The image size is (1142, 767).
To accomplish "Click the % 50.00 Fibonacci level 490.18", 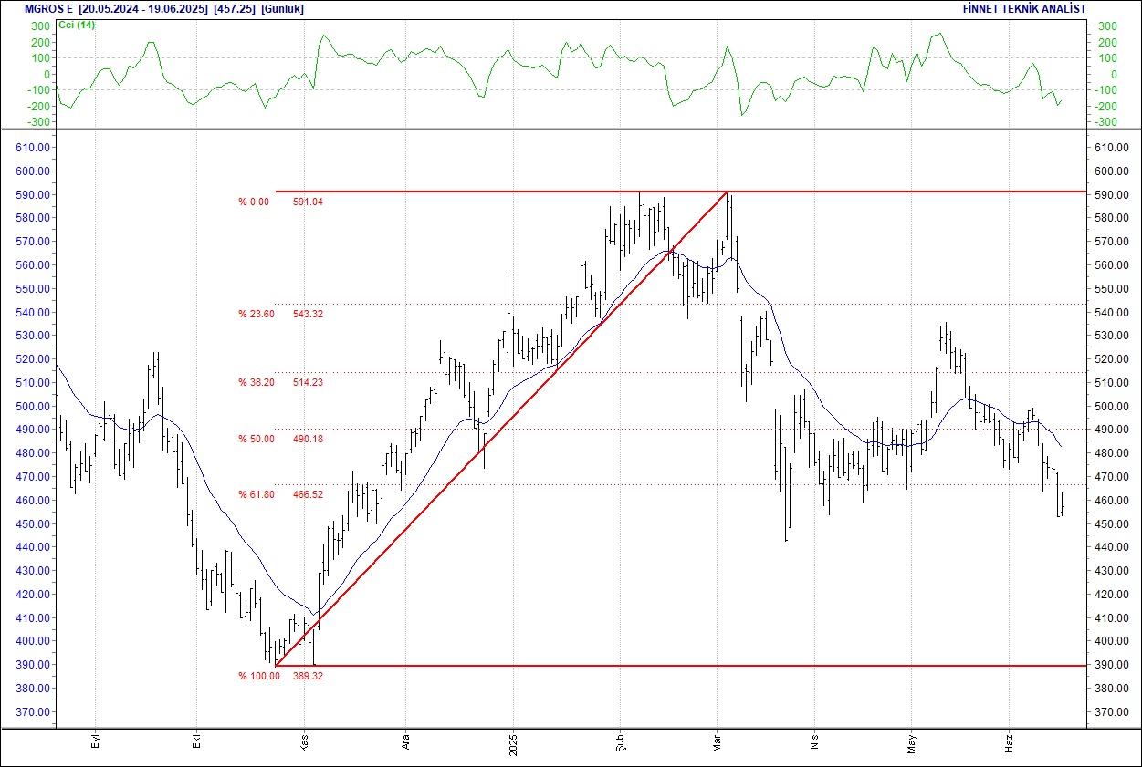I will pyautogui.click(x=308, y=439).
